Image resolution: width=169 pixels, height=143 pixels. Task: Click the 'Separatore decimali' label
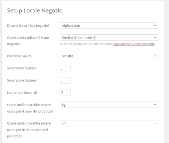(22, 80)
